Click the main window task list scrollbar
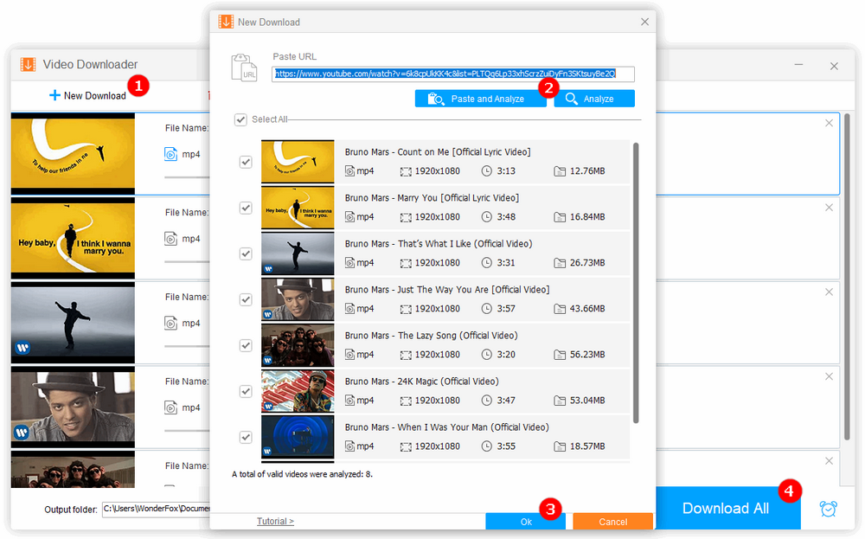The height and width of the screenshot is (539, 865). coord(848,276)
